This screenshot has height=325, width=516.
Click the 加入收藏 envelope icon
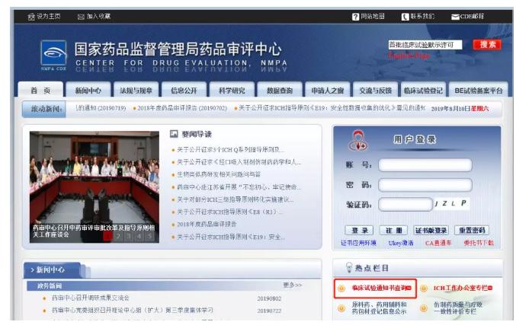tap(81, 17)
